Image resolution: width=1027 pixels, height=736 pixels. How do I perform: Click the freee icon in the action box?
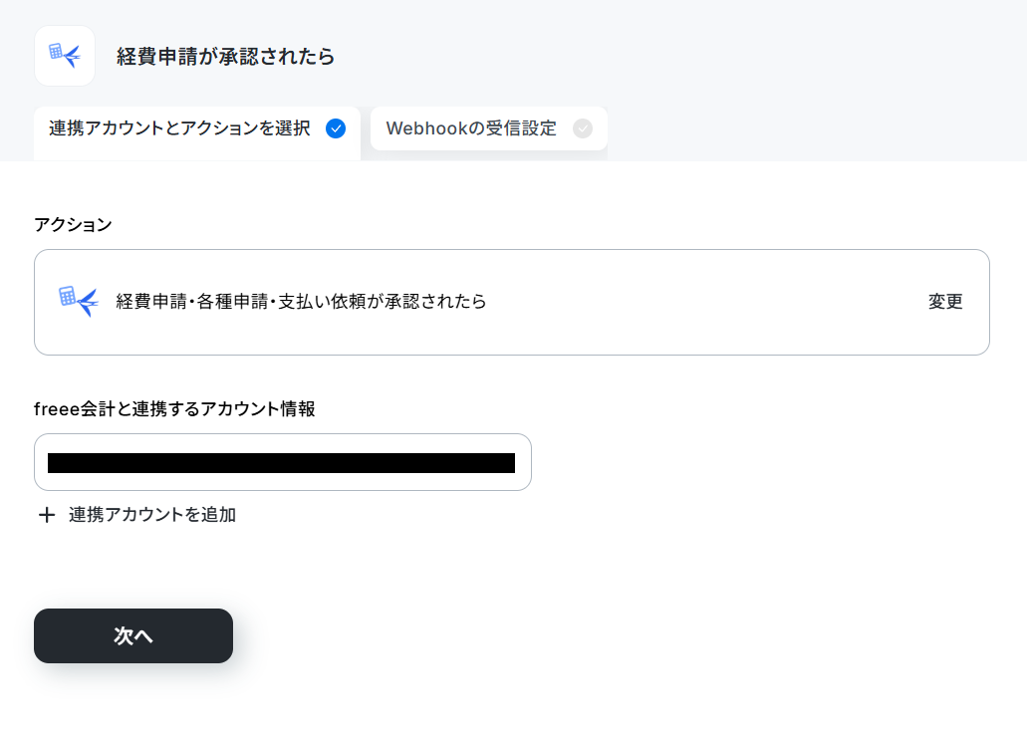tap(79, 302)
